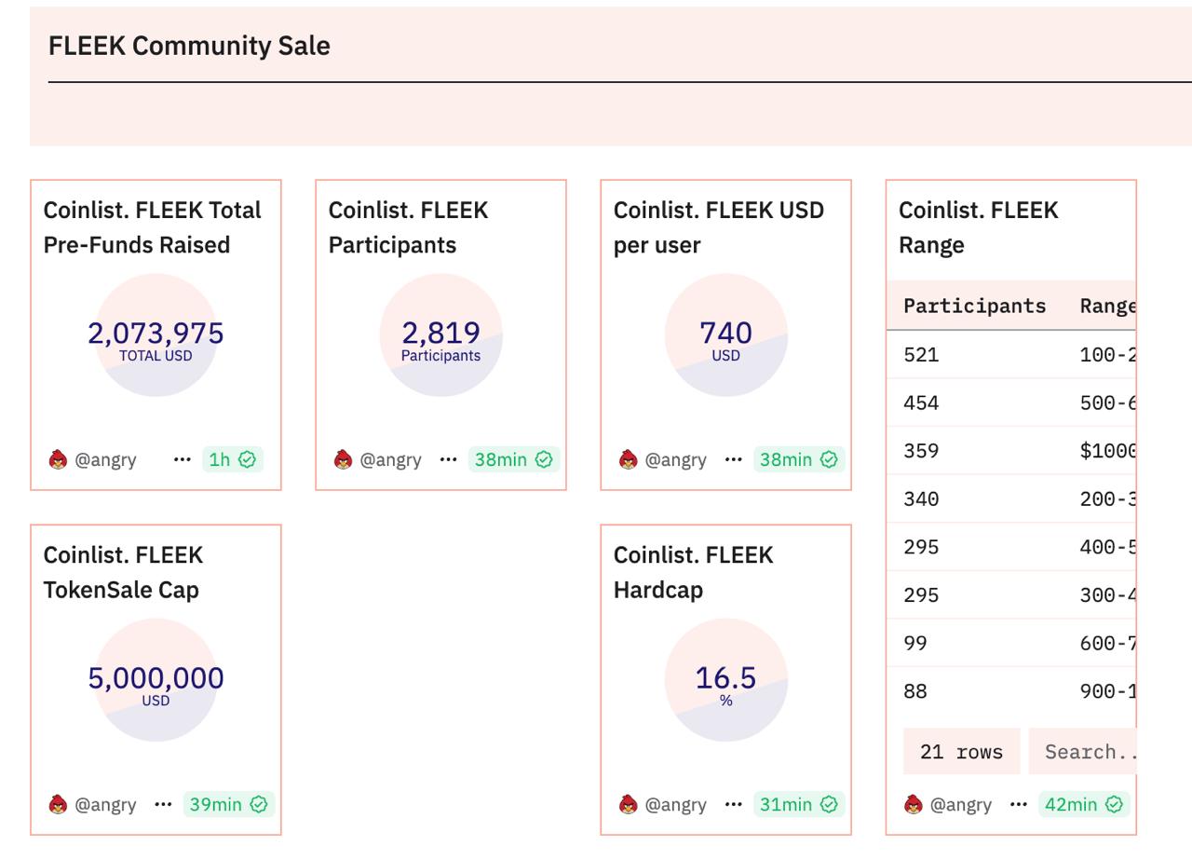Select the 5,000,000 USD counter
Screen dimensions: 1192x859
point(156,685)
